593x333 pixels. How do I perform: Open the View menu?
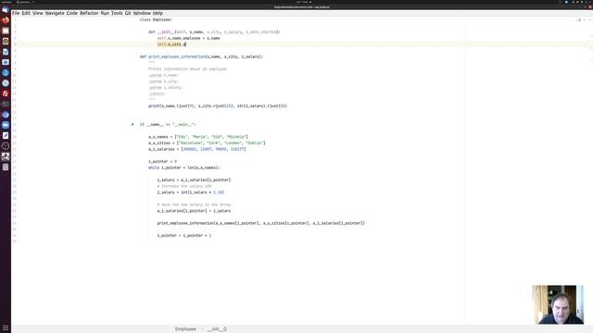pyautogui.click(x=37, y=13)
